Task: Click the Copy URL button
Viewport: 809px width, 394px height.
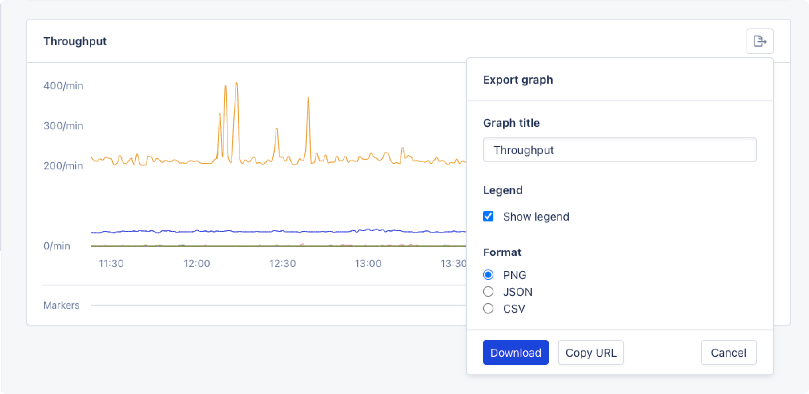Action: [591, 352]
